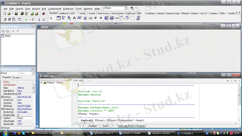The height and width of the screenshot is (136, 242).
Task: Select the Frames component icon
Action: pyautogui.click(x=58, y=18)
